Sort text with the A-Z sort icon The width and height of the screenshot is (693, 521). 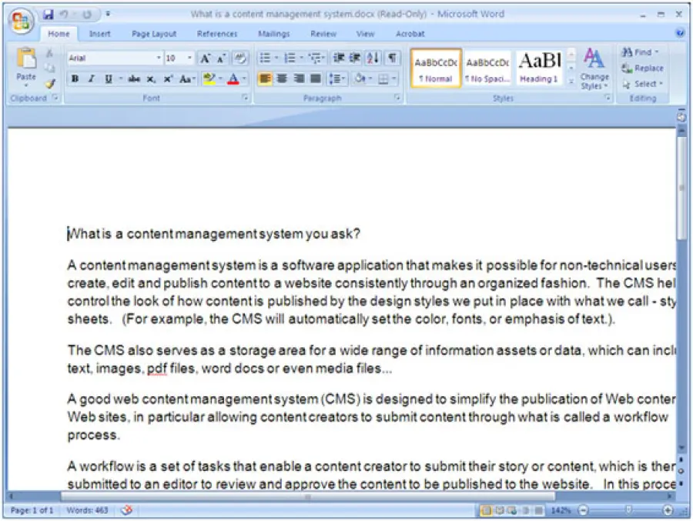(373, 58)
